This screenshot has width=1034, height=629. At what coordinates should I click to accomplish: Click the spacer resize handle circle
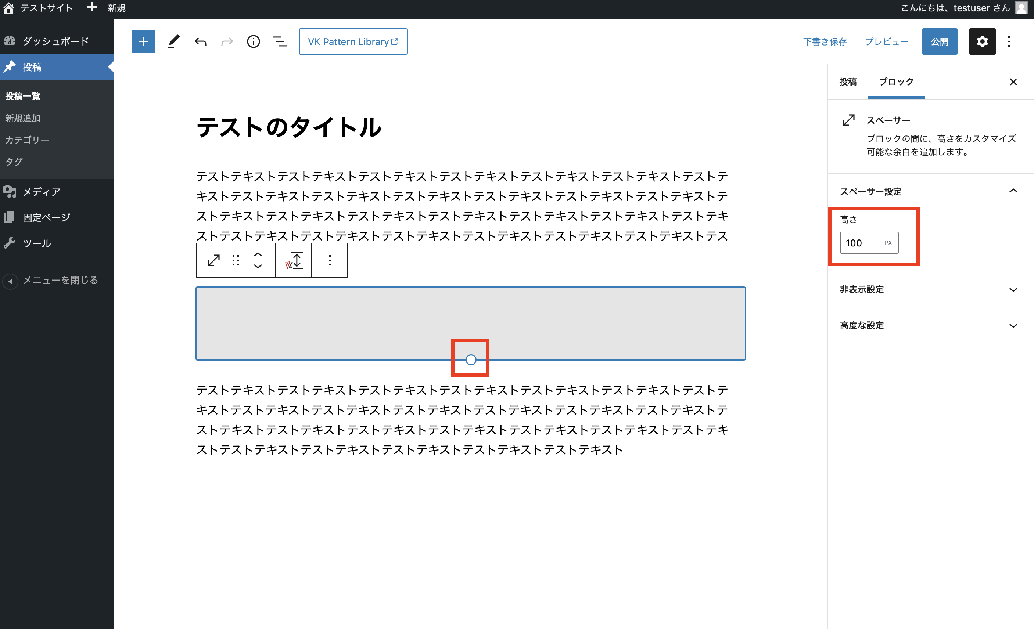[471, 360]
